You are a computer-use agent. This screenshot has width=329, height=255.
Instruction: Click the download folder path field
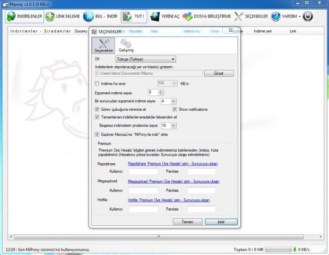point(149,73)
